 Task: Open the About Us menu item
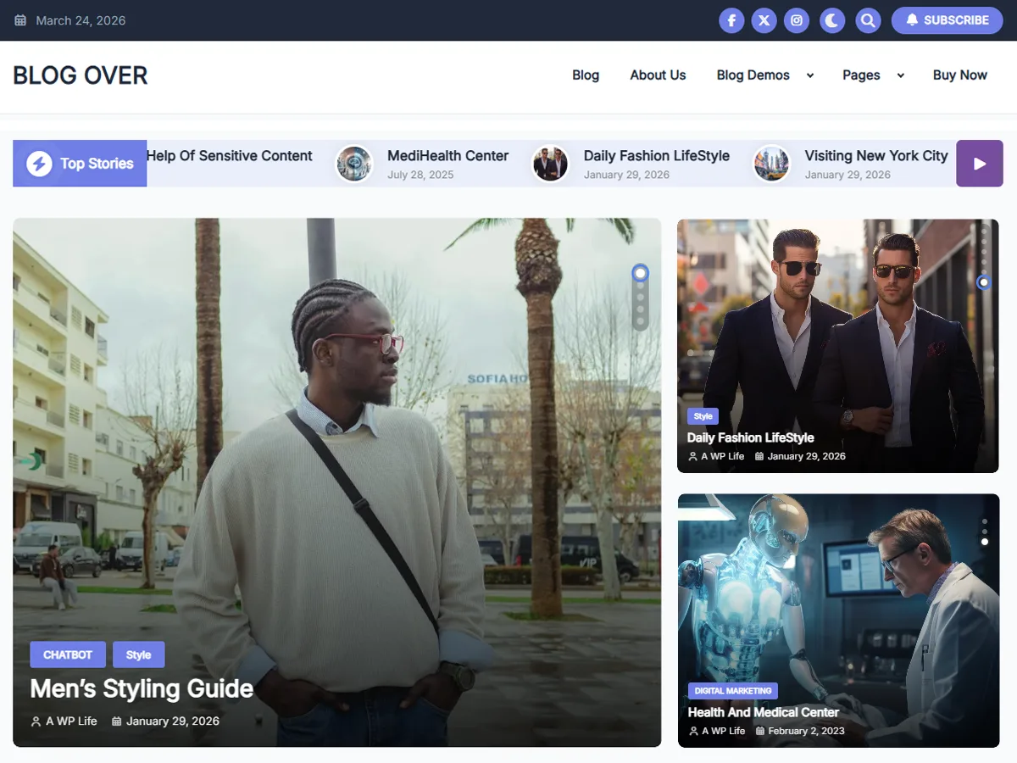(x=658, y=75)
